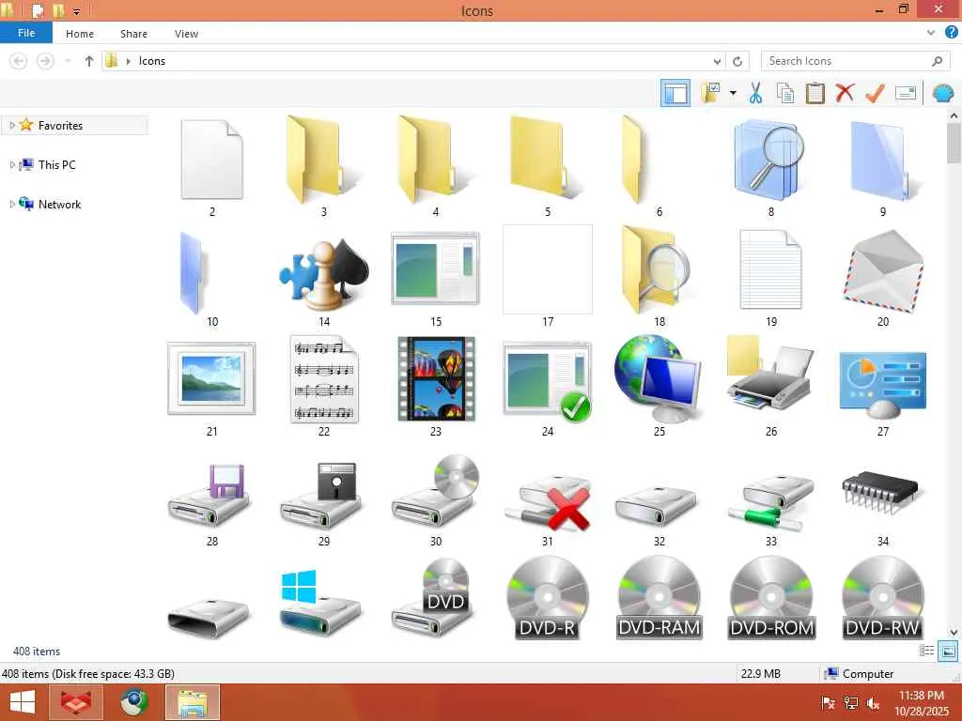Refresh the Icons folder view
This screenshot has height=721, width=962.
pos(737,61)
